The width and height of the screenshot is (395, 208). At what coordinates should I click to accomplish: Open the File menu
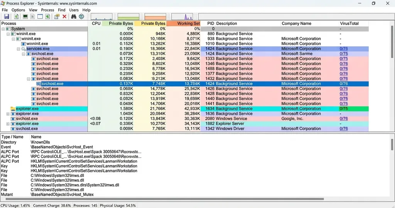coord(5,10)
